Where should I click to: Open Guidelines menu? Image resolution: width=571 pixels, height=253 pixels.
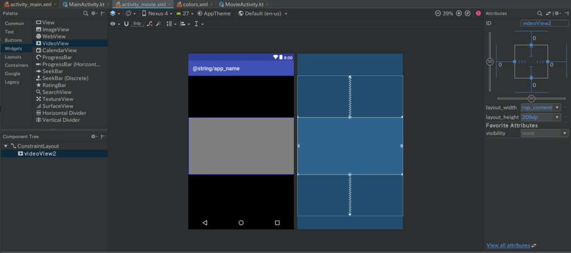tap(199, 23)
